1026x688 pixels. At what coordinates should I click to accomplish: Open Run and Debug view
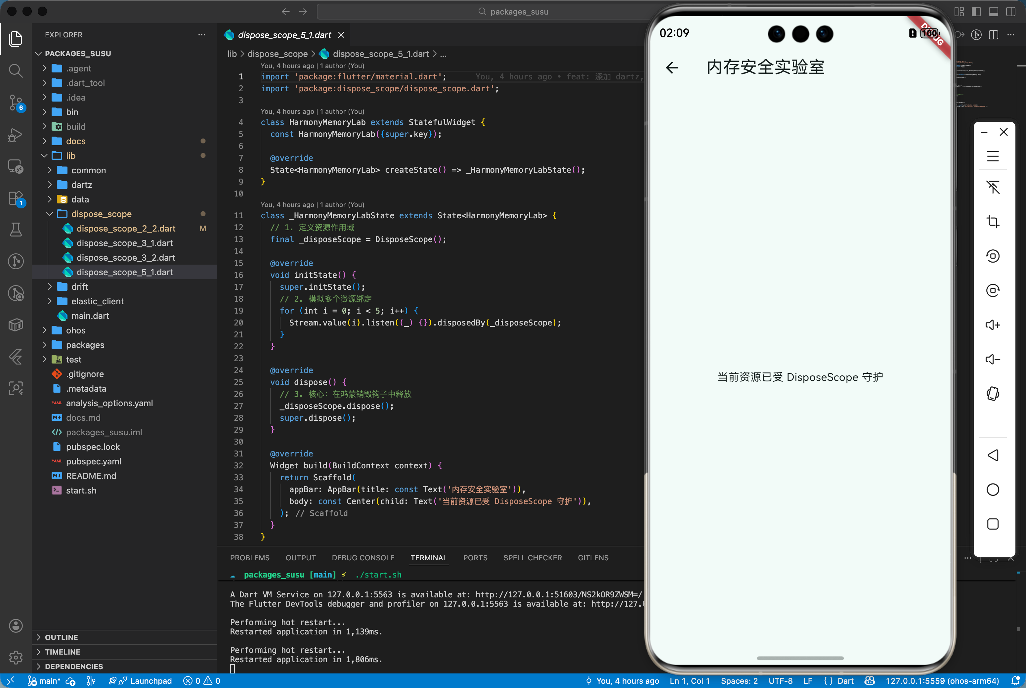pos(16,135)
